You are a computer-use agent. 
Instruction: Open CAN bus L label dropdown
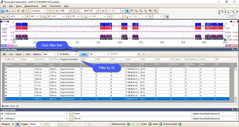67,119
